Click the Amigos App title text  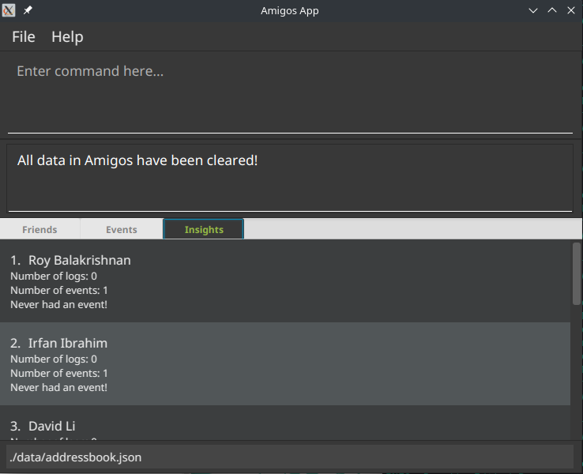tap(290, 11)
